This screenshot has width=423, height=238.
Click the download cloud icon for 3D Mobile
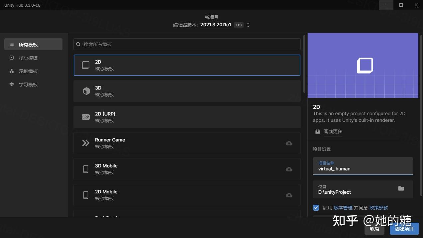(289, 169)
